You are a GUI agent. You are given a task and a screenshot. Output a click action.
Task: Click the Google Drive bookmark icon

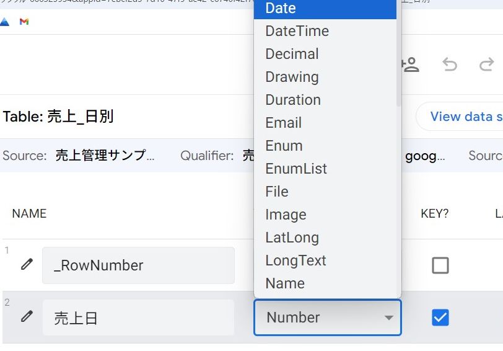coord(4,22)
